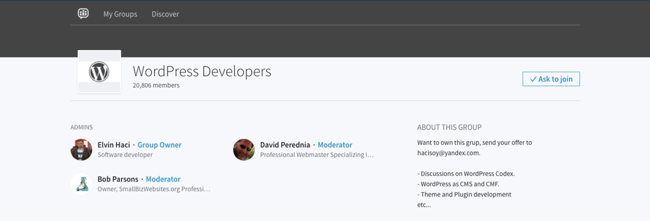Click the Group Owner label
This screenshot has width=650, height=221.
(160, 145)
